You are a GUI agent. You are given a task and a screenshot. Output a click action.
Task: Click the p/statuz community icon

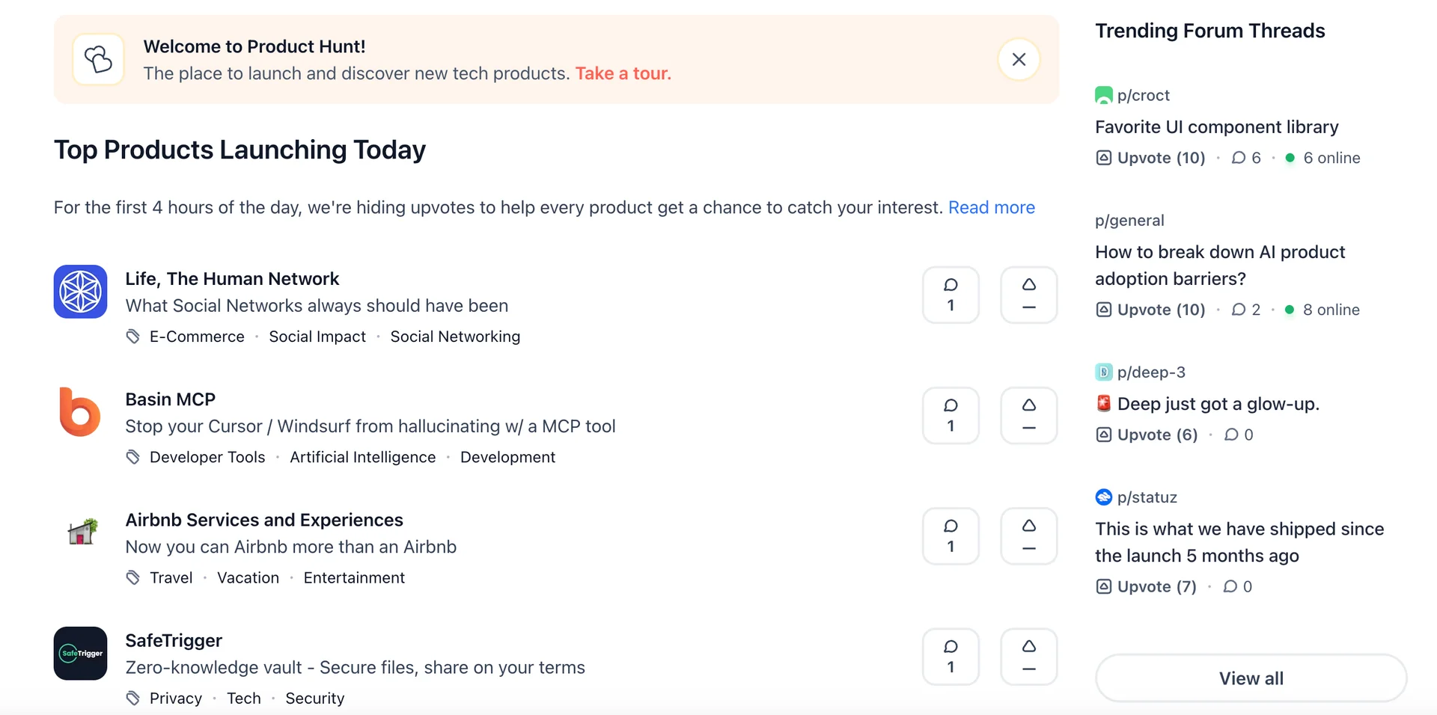click(1103, 497)
